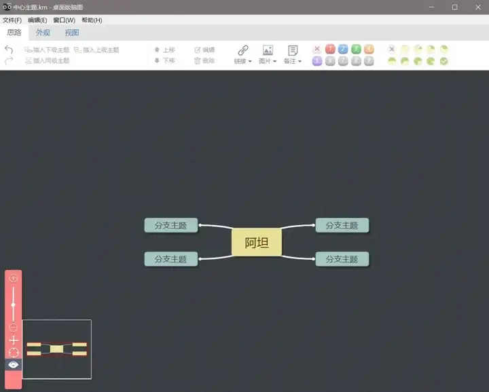Viewport: 489px width, 392px height.
Task: Click 插入下级主题 button
Action: click(x=47, y=50)
